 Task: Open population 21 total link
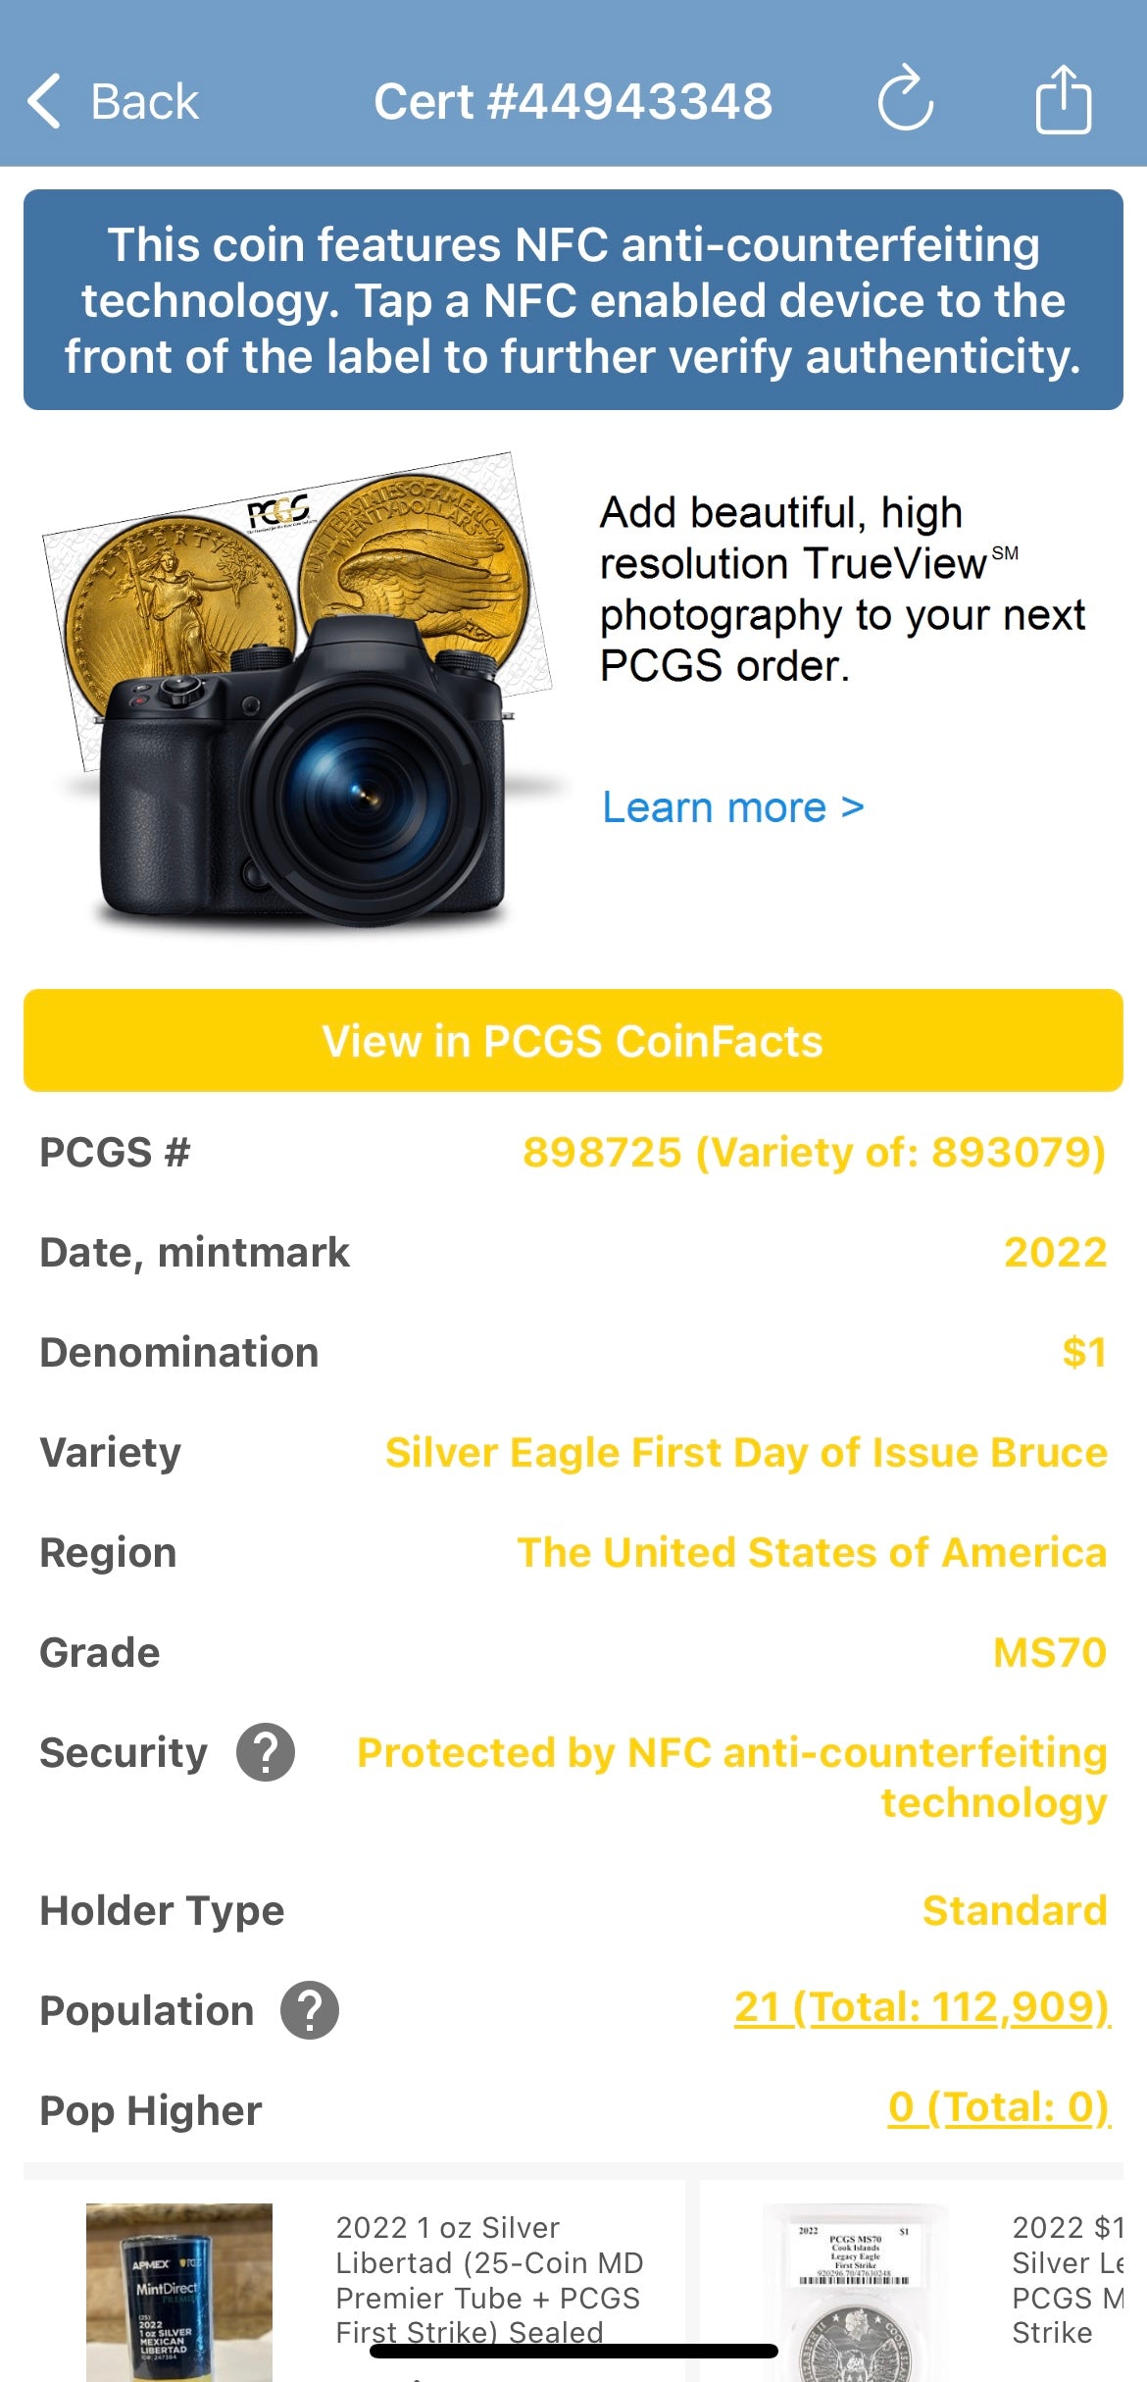click(x=922, y=2007)
